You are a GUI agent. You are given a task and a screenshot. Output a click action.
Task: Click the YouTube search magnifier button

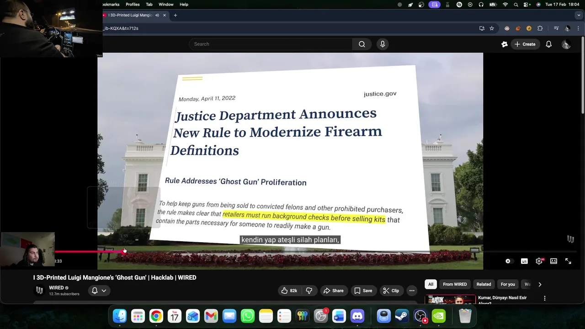tap(362, 44)
